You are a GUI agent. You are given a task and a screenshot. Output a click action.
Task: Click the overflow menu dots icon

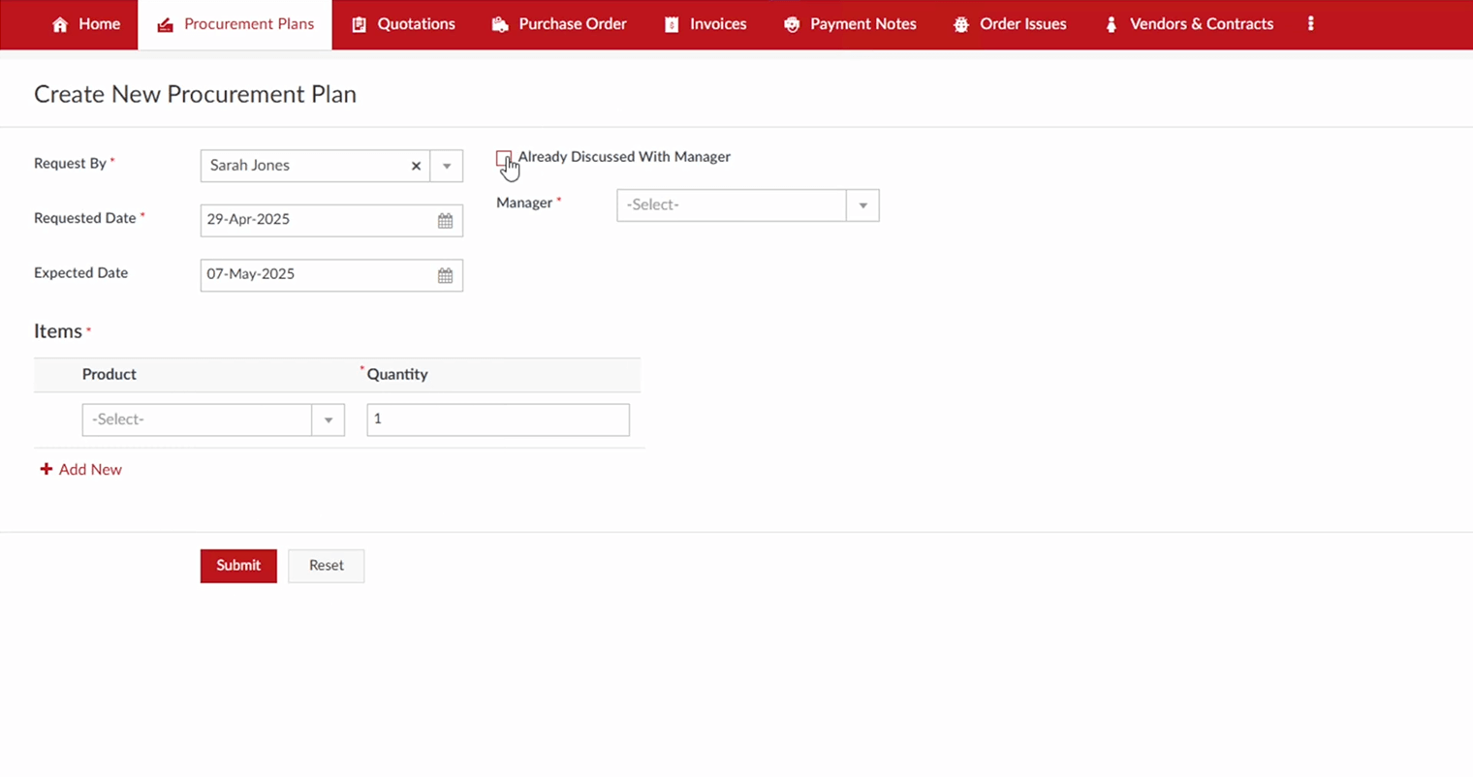coord(1310,23)
